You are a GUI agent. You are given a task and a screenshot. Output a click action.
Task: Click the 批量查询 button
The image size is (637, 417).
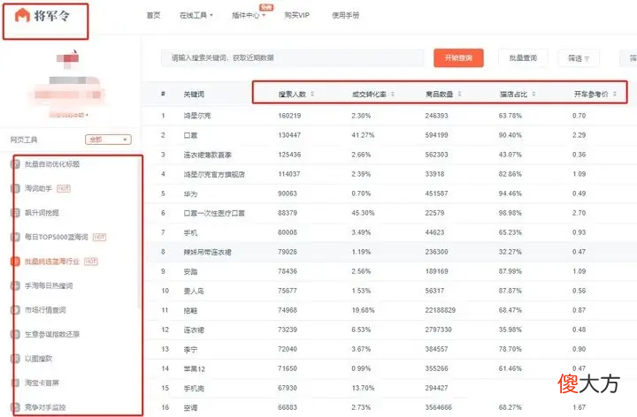pyautogui.click(x=523, y=58)
